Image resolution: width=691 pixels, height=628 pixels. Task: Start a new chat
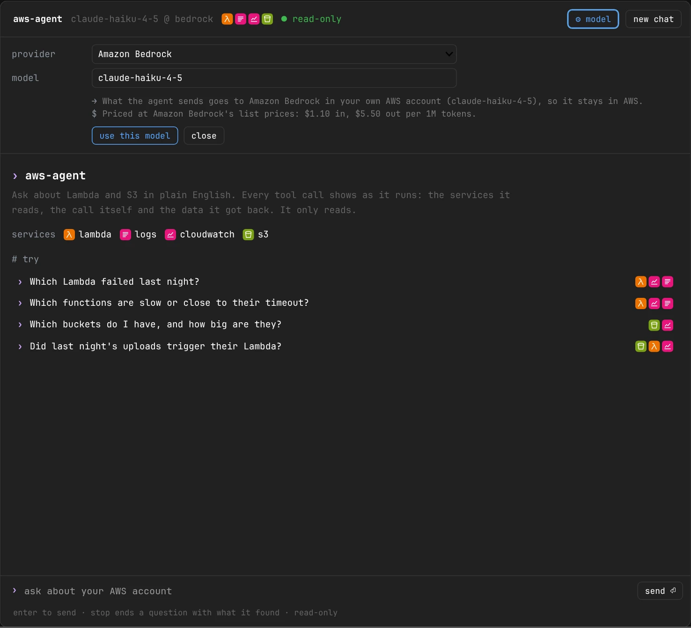654,19
